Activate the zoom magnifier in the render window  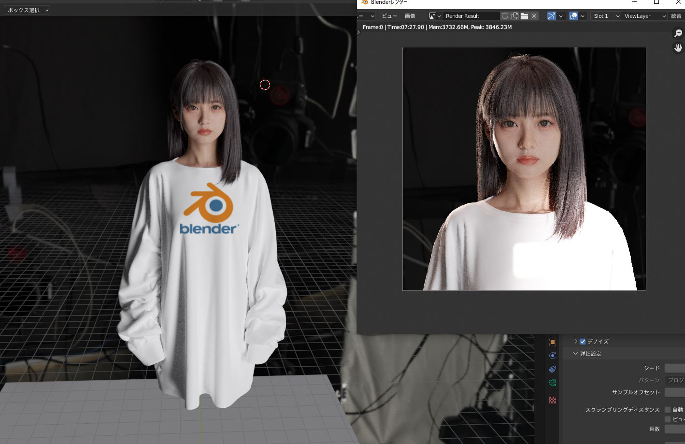678,33
